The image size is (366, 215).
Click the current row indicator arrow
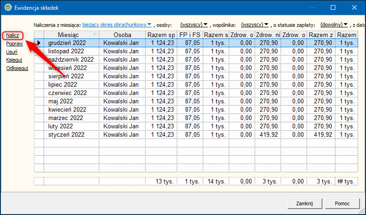pos(39,43)
